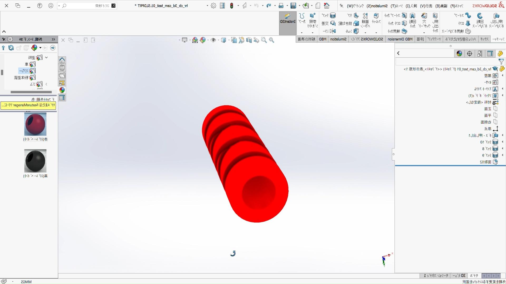Select the Extruded Boss/Base tool
Screen dimensions: 506x284
[x=496, y=20]
